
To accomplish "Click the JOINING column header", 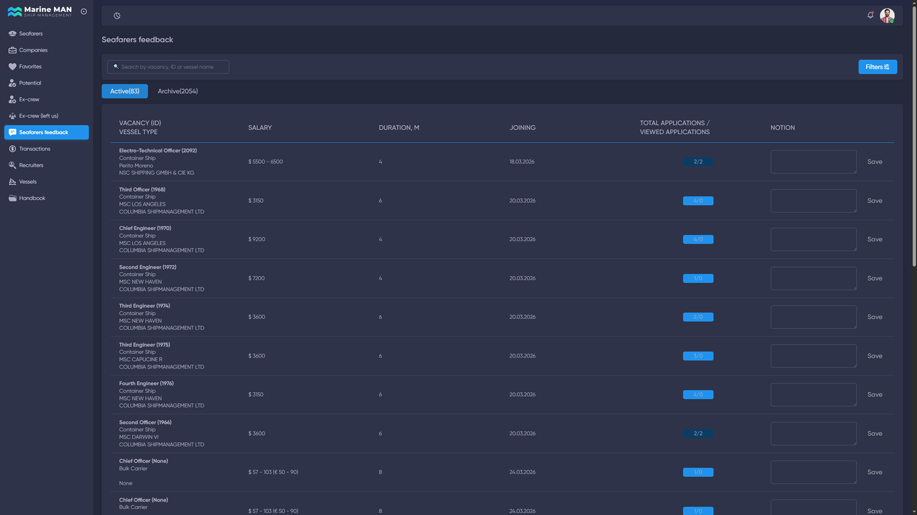I will [522, 128].
